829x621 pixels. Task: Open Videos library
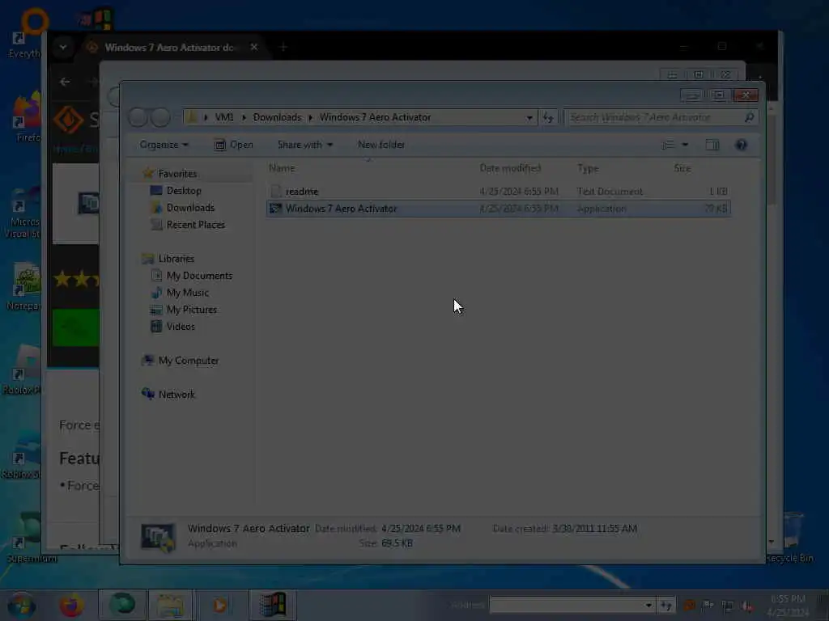coord(181,327)
